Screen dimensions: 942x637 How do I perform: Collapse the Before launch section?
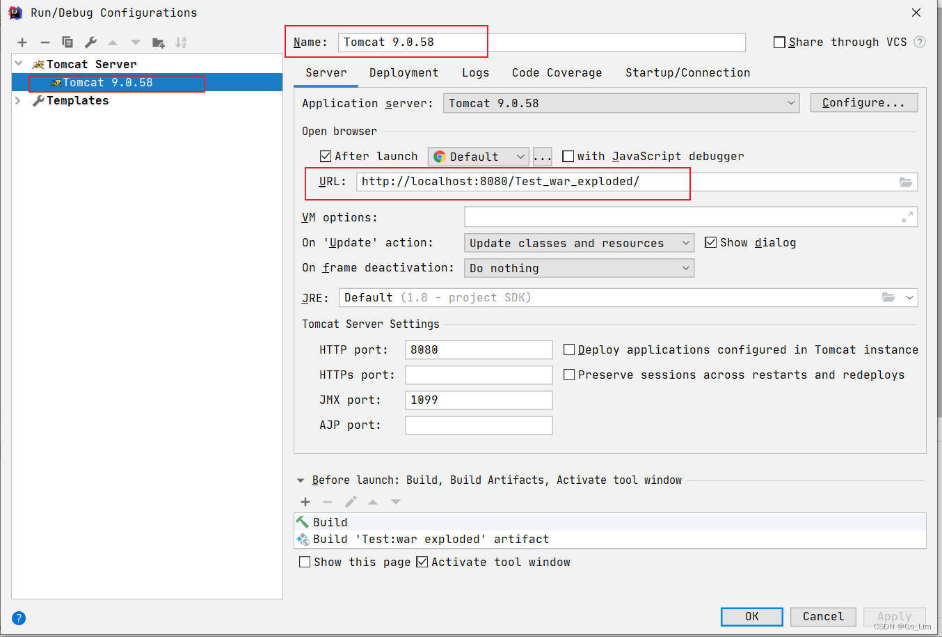(301, 480)
